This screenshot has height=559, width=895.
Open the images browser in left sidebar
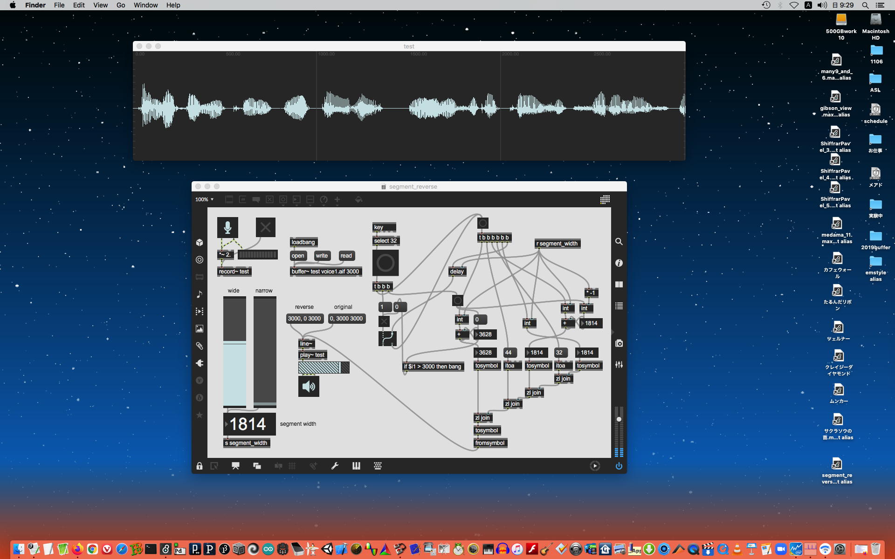point(200,329)
